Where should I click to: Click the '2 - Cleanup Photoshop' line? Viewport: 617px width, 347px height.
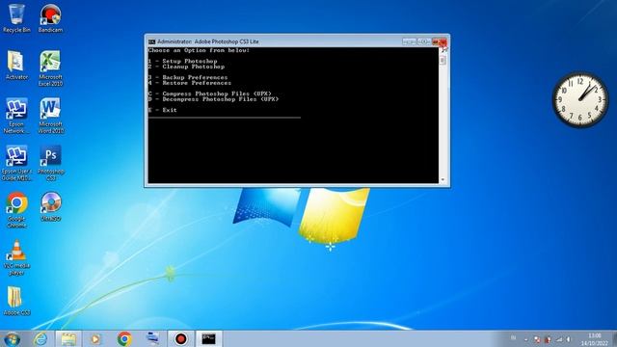[186, 67]
